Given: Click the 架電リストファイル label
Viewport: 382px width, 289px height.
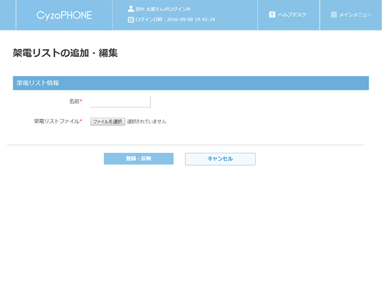Looking at the screenshot, I should (57, 121).
